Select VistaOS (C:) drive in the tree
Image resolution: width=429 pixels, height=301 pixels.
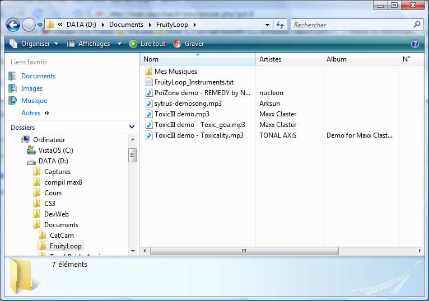(x=56, y=150)
